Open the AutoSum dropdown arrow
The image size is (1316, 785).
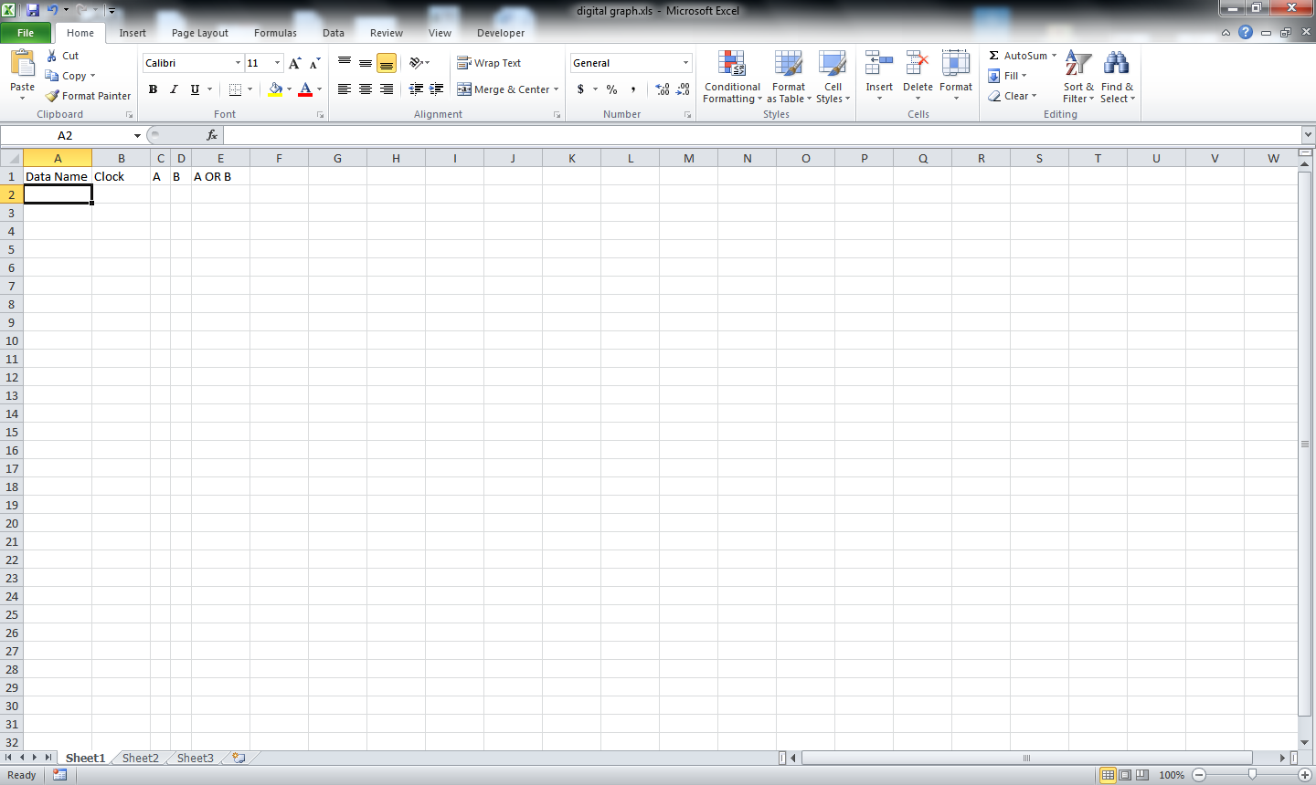[1054, 56]
